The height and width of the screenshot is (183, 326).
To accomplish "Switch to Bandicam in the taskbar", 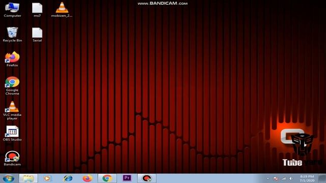I will tap(147, 178).
